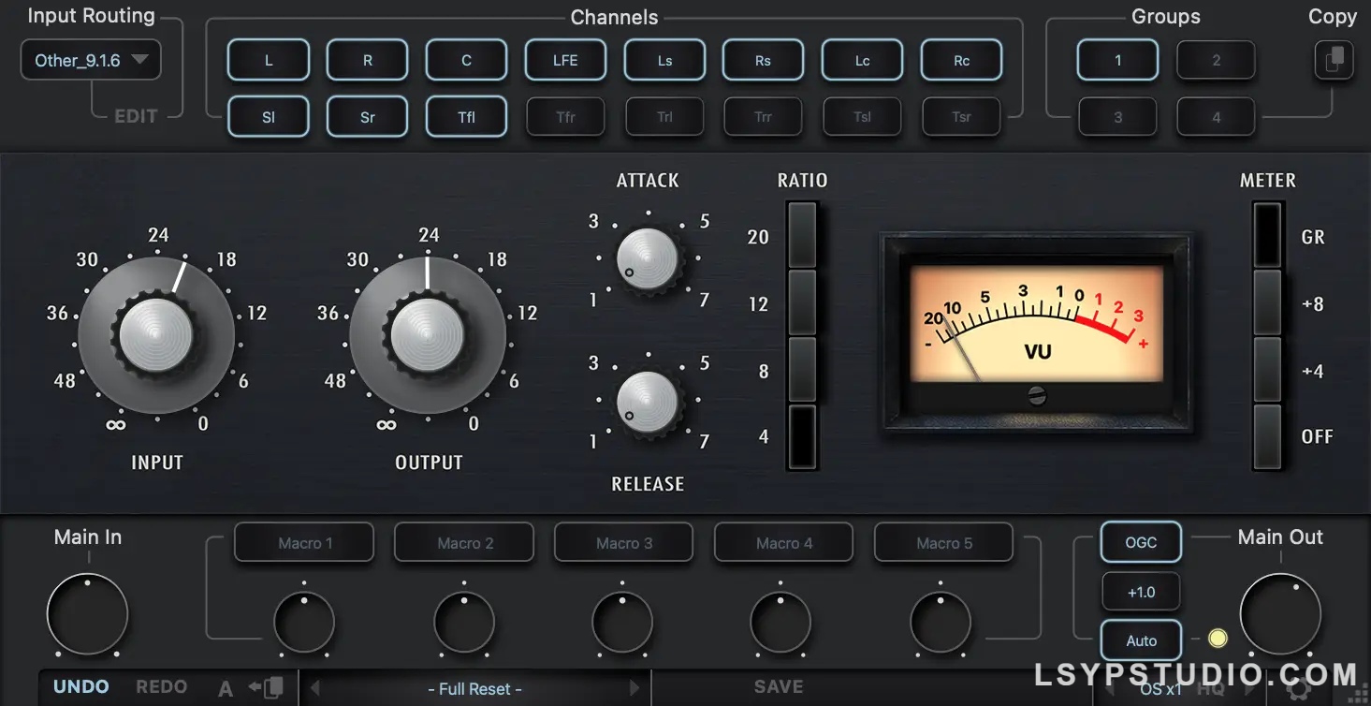Click the Macro 3 assignment field
The height and width of the screenshot is (706, 1371).
(x=623, y=542)
